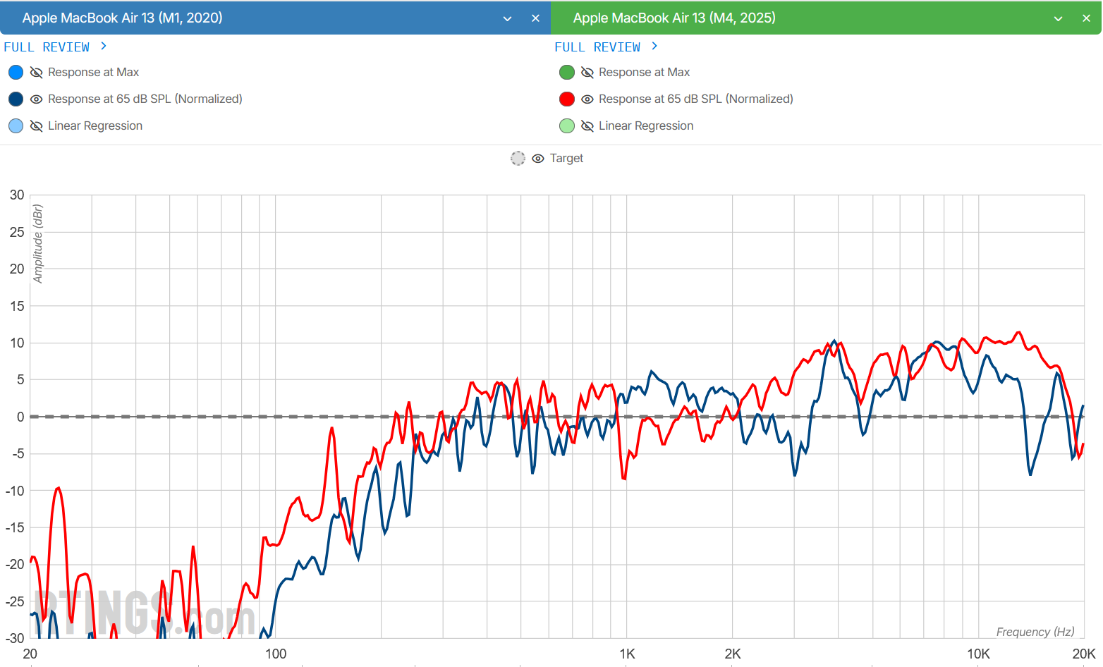This screenshot has height=667, width=1103.
Task: Hide M4 Response at 65 dB SPL curve
Action: point(587,99)
